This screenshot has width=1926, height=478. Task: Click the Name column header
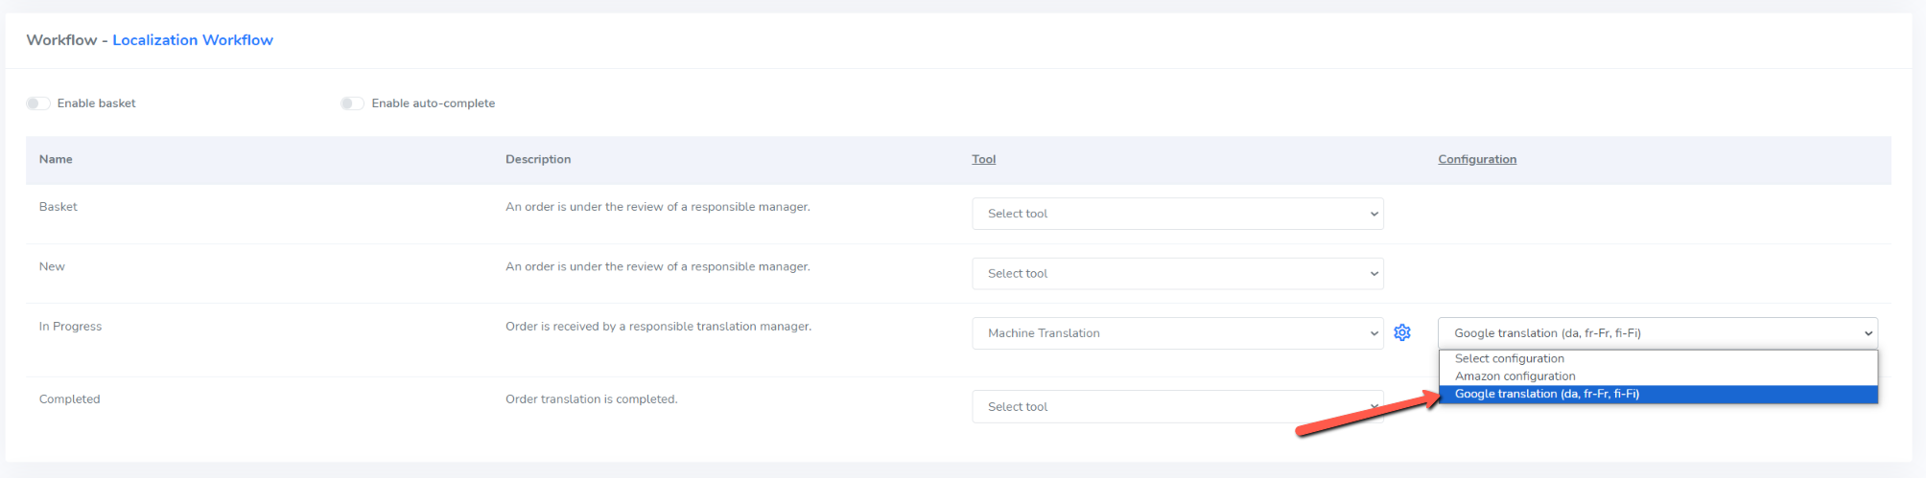(x=56, y=159)
